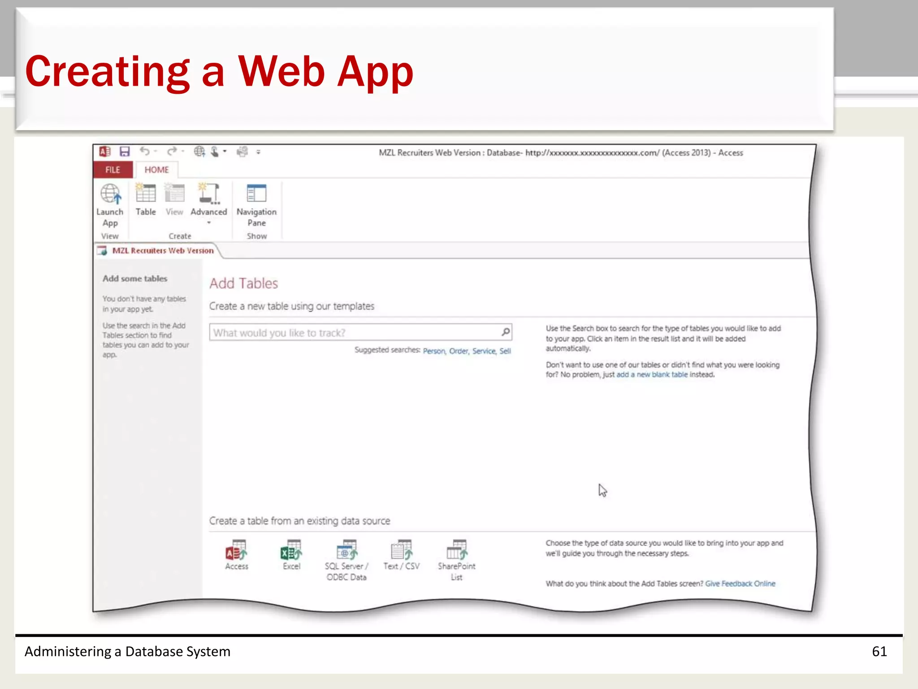
Task: Save the database with the Save icon
Action: 125,152
